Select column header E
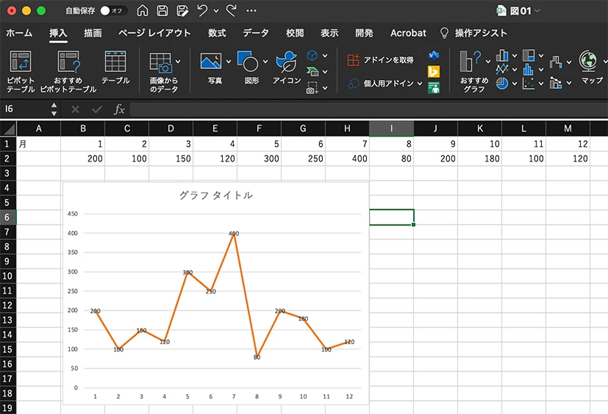 [215, 128]
